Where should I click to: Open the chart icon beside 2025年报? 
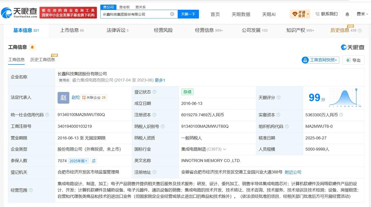(94, 161)
